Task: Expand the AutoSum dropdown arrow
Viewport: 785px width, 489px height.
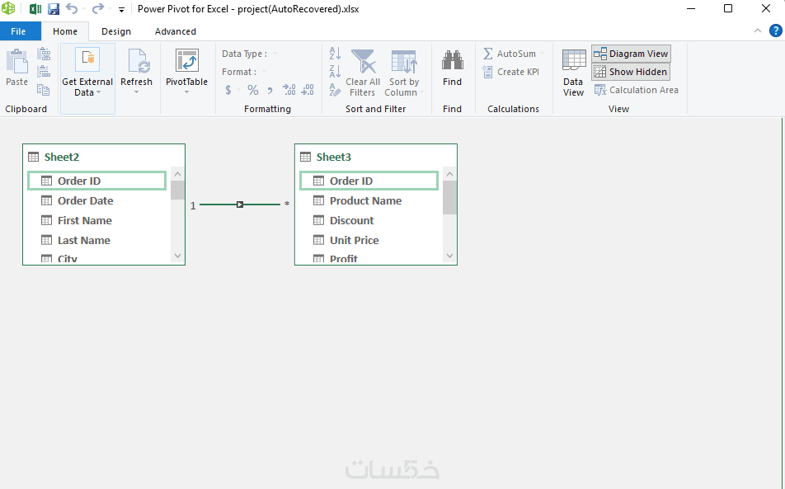Action: [x=543, y=54]
